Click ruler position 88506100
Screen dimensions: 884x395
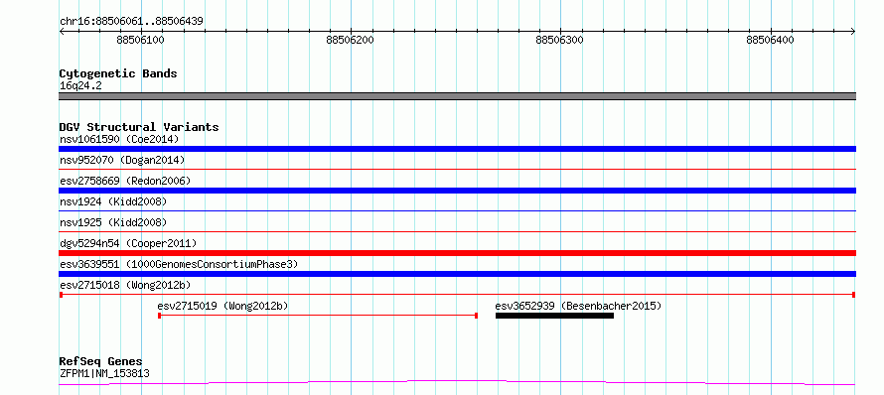click(140, 40)
